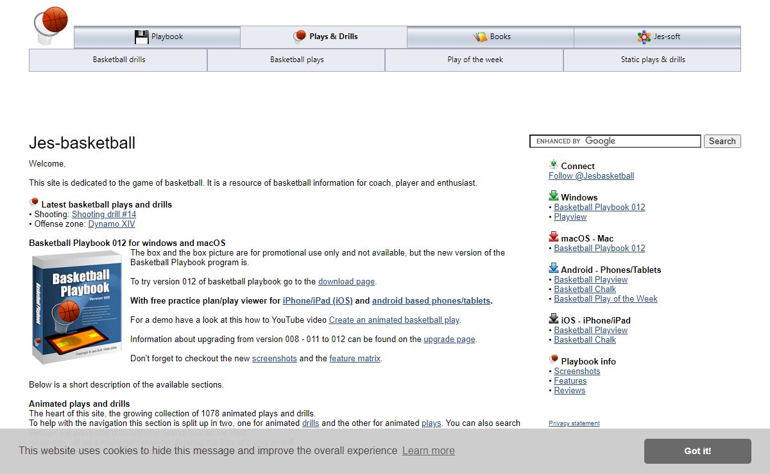
Task: Click the books icon in Books tab
Action: pyautogui.click(x=481, y=37)
